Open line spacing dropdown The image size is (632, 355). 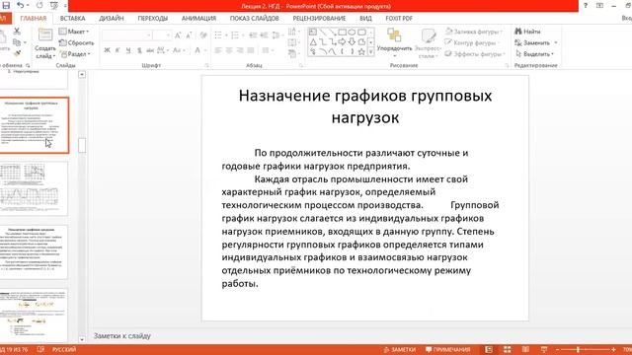(x=277, y=35)
